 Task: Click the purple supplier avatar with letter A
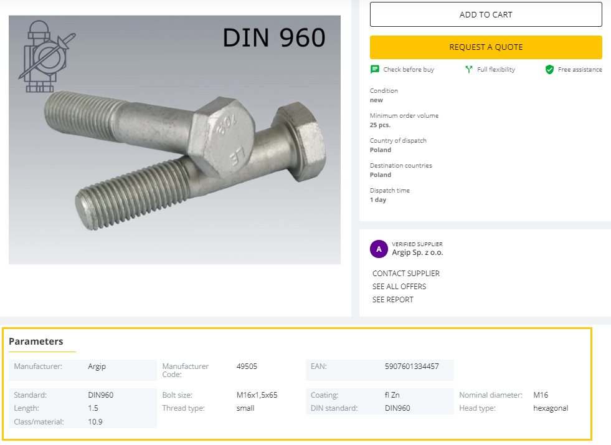click(x=379, y=249)
